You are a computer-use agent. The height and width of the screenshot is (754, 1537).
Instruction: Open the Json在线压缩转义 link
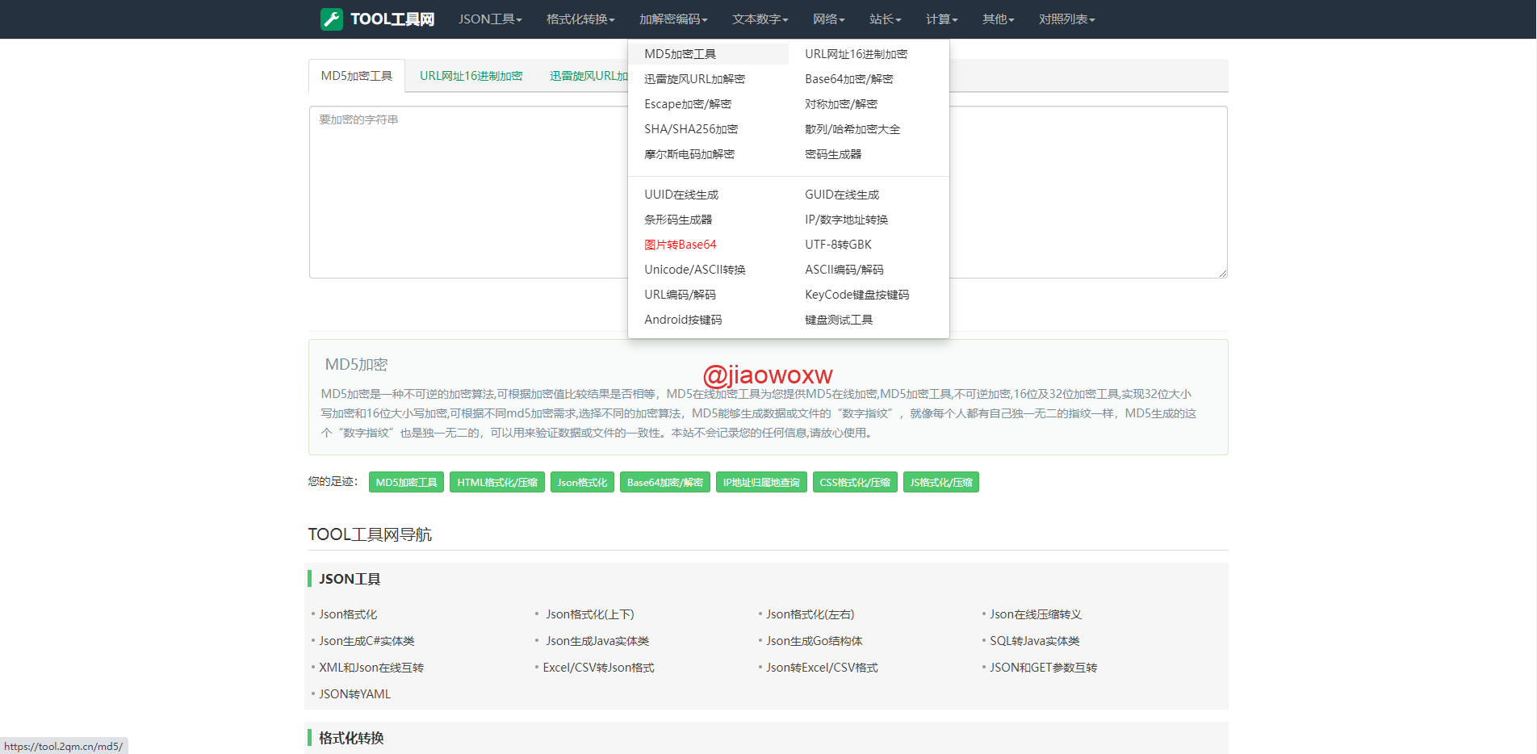tap(1036, 614)
